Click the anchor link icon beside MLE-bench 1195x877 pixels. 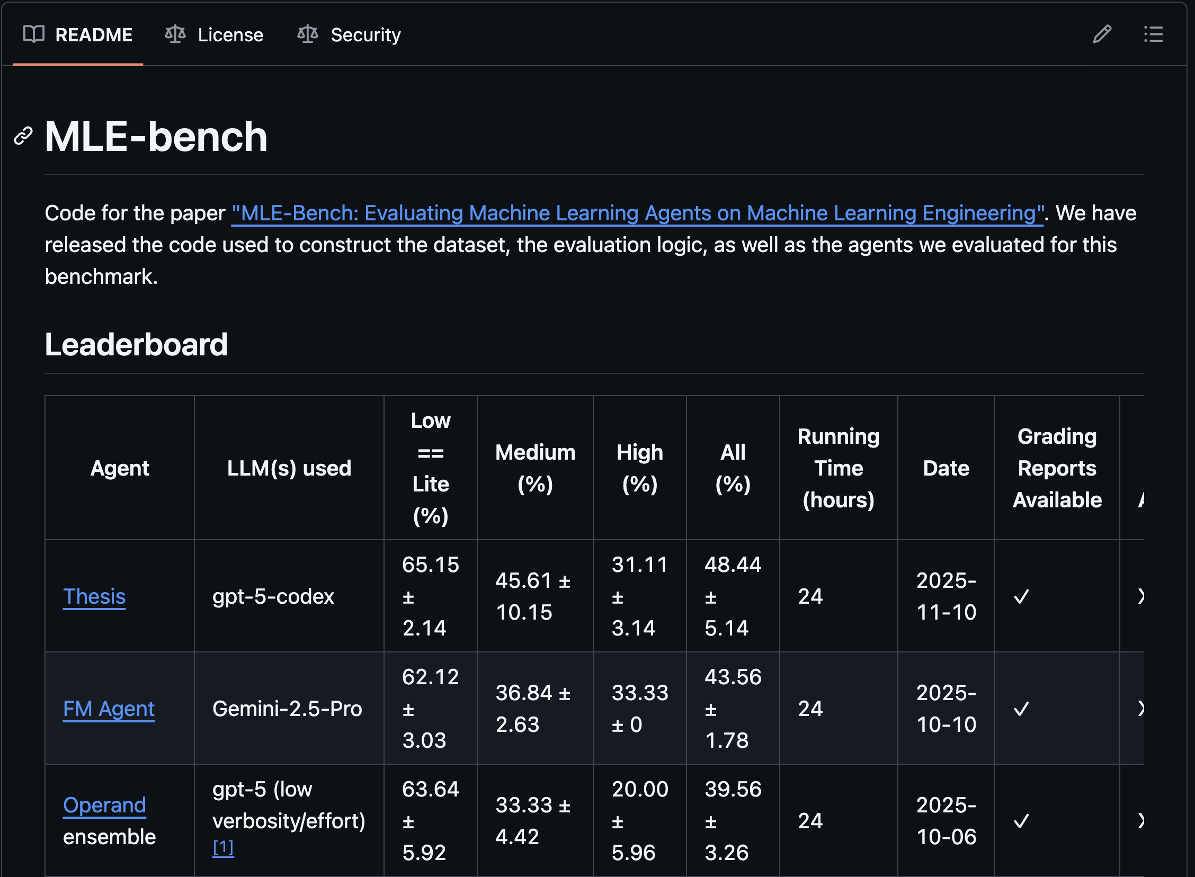pyautogui.click(x=23, y=136)
